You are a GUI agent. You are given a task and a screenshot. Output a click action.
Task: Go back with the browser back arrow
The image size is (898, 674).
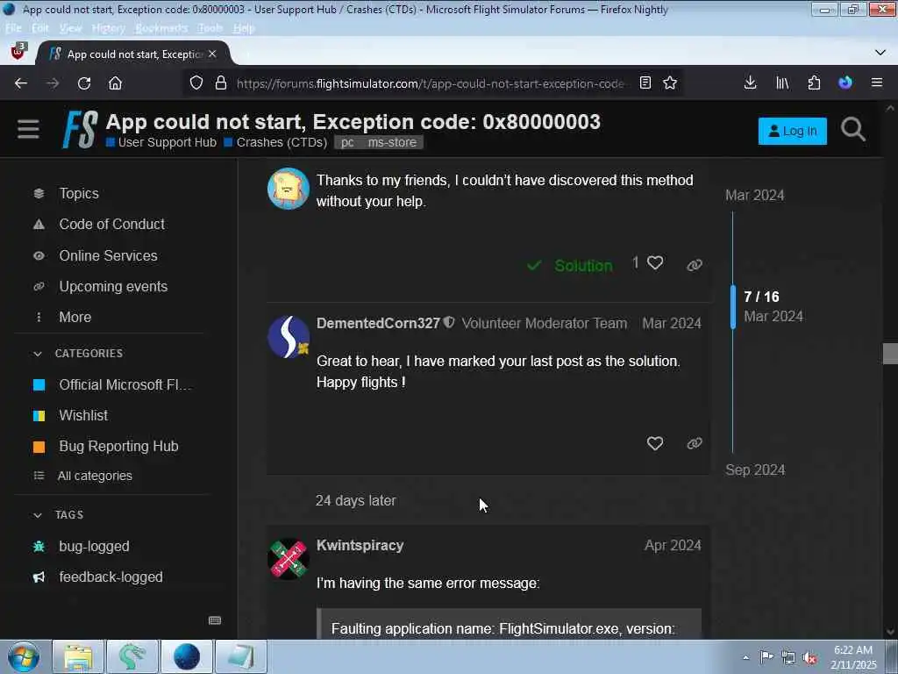(21, 83)
